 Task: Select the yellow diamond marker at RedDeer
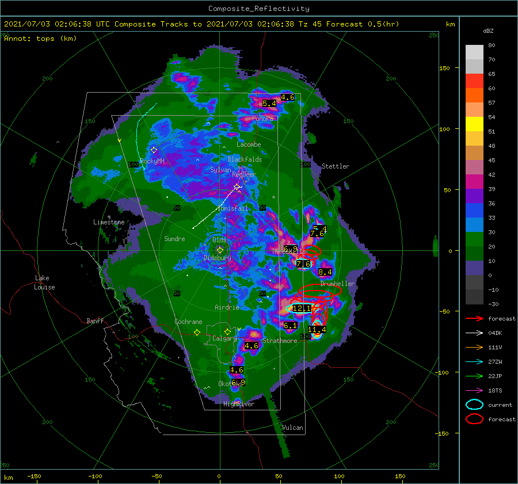237,187
